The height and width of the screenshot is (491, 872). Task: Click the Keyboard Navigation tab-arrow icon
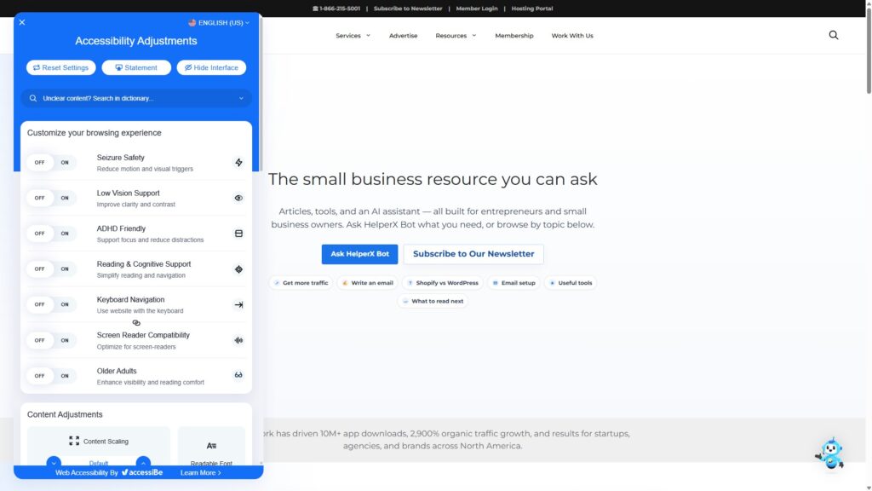238,304
